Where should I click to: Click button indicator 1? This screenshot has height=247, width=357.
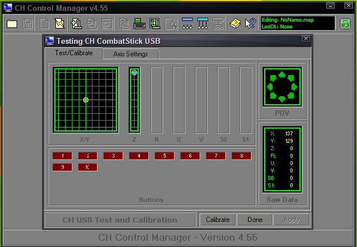pos(62,156)
